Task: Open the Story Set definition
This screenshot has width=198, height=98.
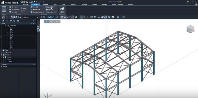Action: pos(34,7)
